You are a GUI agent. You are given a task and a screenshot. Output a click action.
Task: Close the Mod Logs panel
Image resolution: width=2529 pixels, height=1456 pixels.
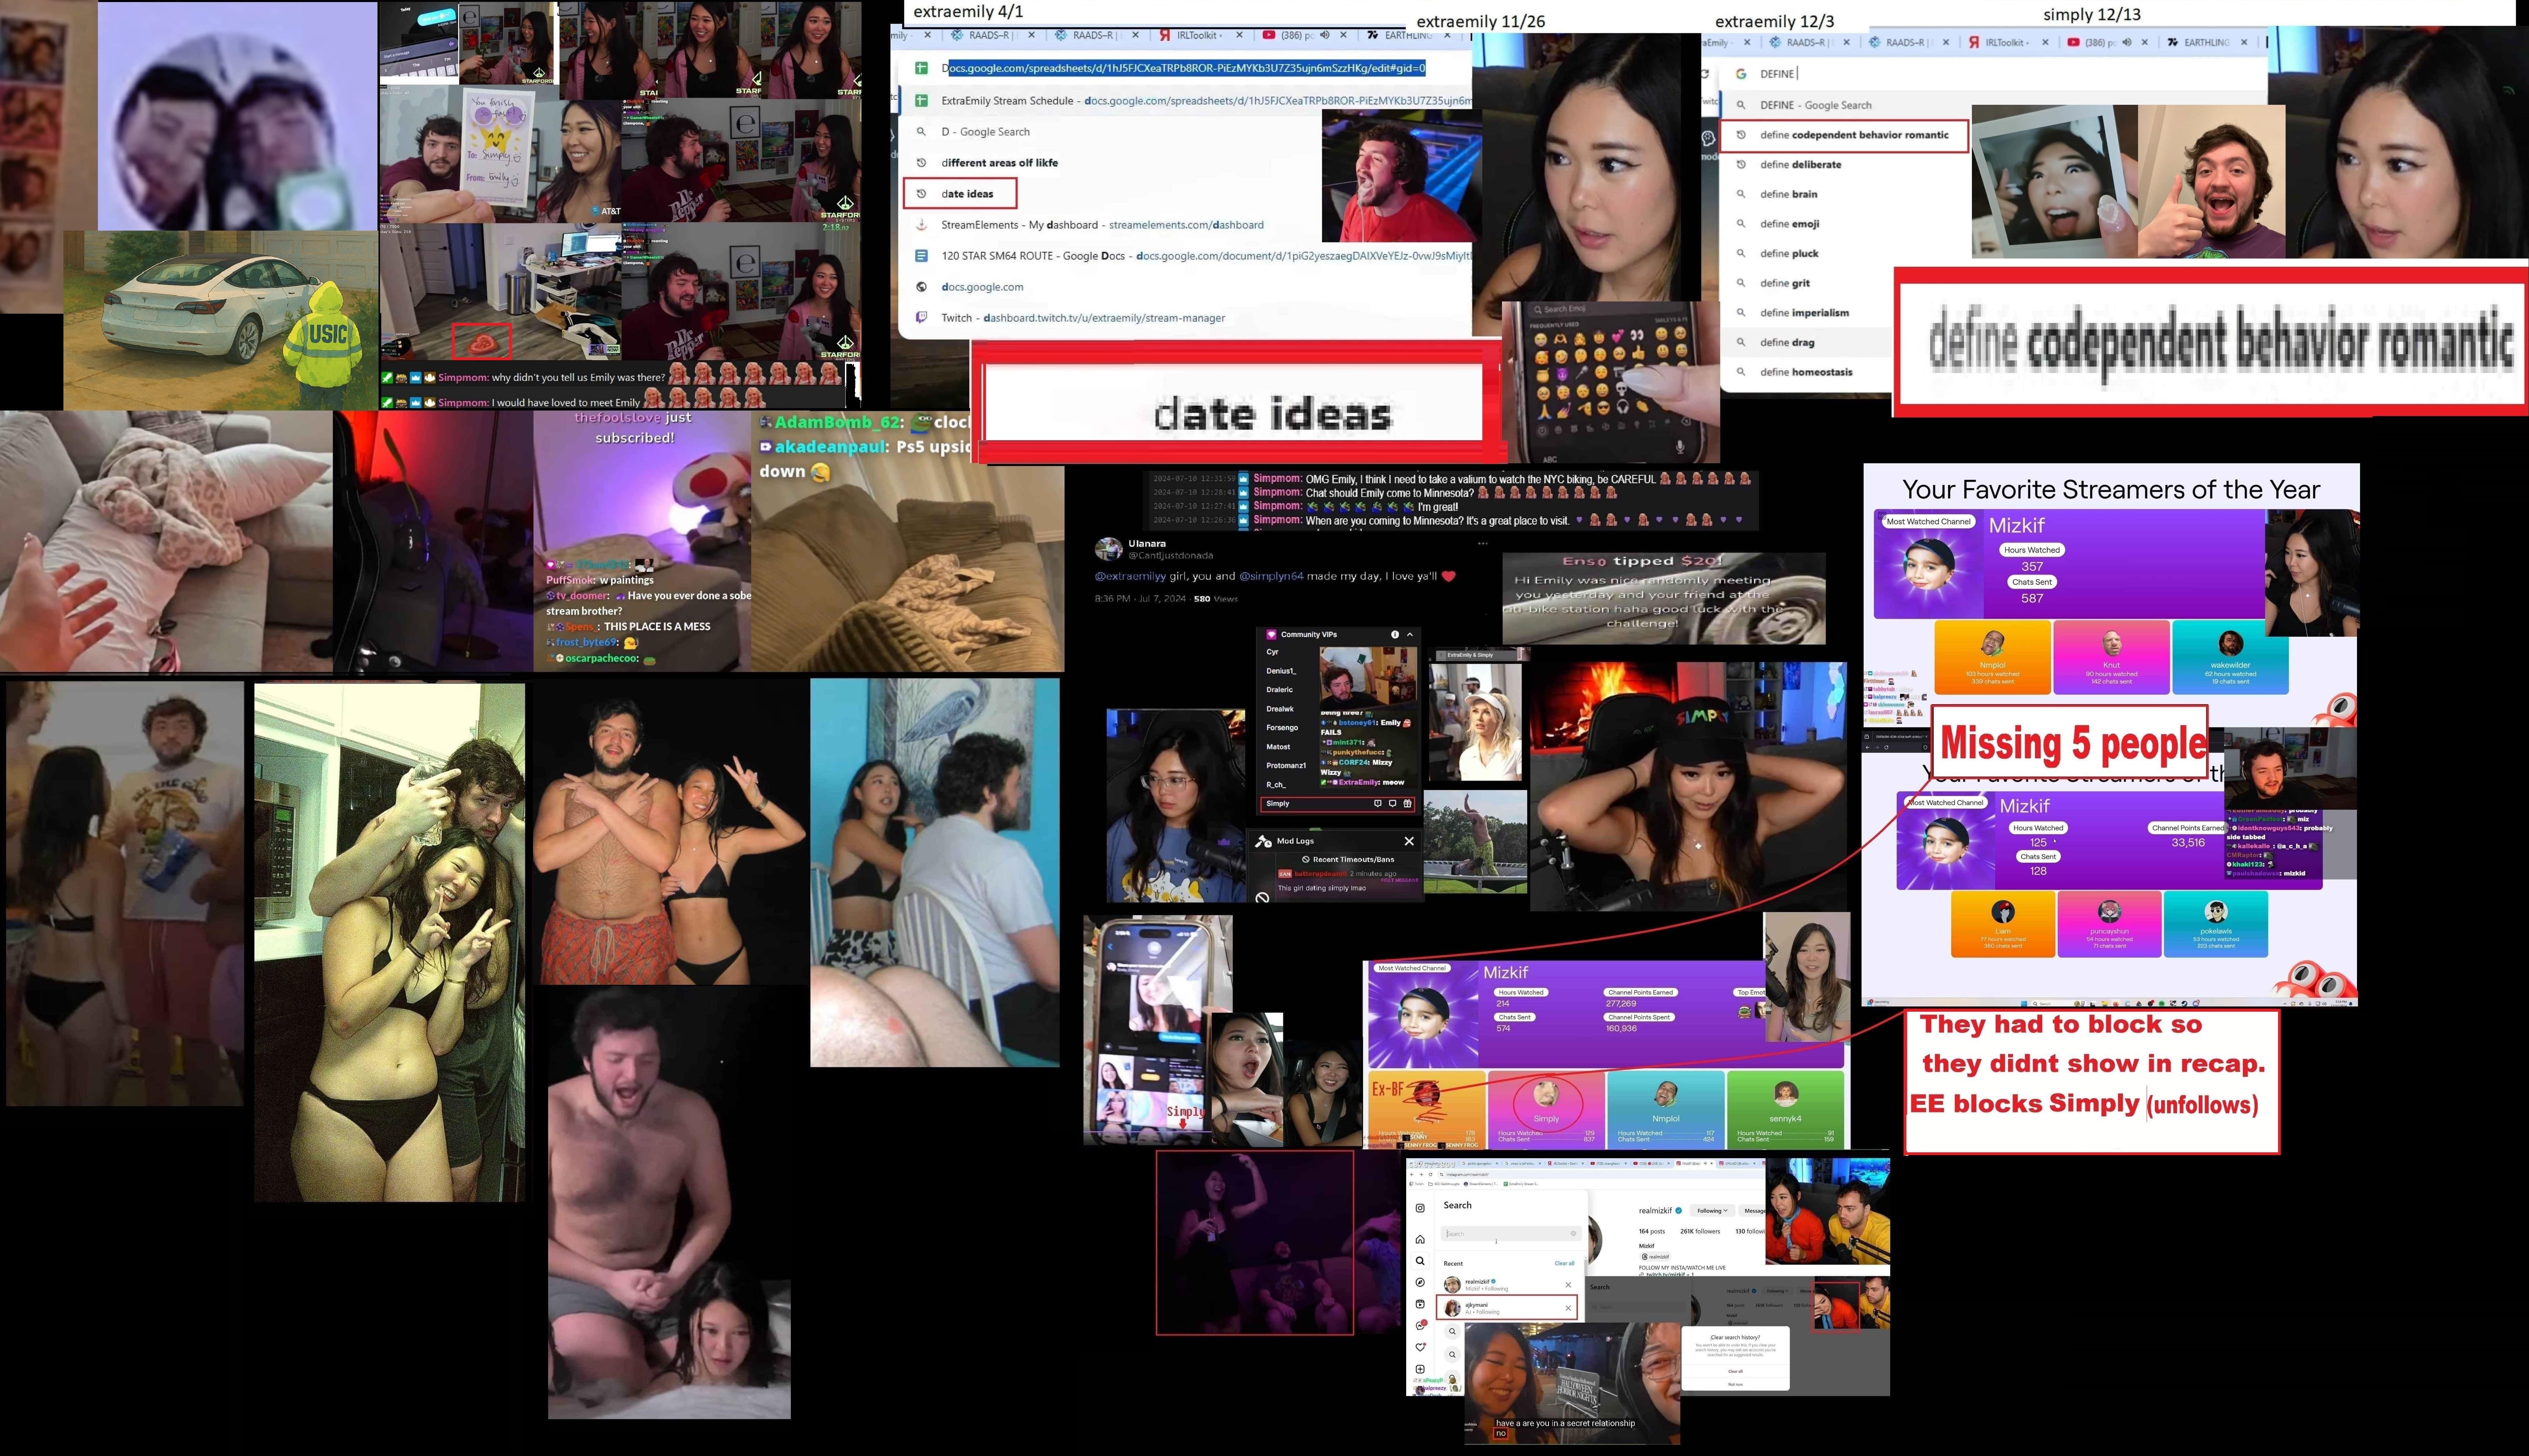click(x=1409, y=841)
